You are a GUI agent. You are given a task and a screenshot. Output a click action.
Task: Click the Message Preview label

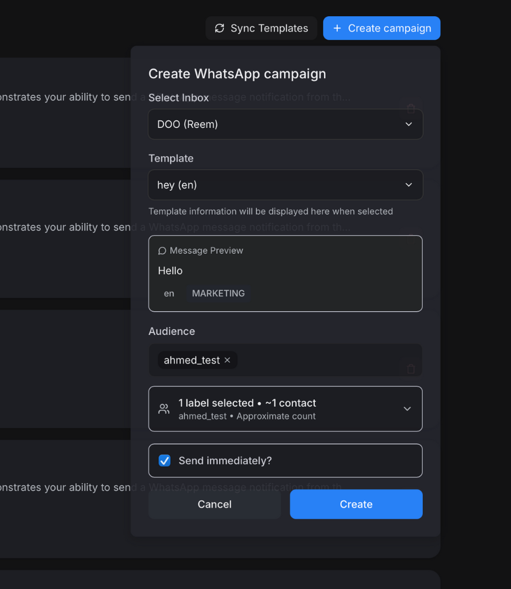tap(207, 251)
